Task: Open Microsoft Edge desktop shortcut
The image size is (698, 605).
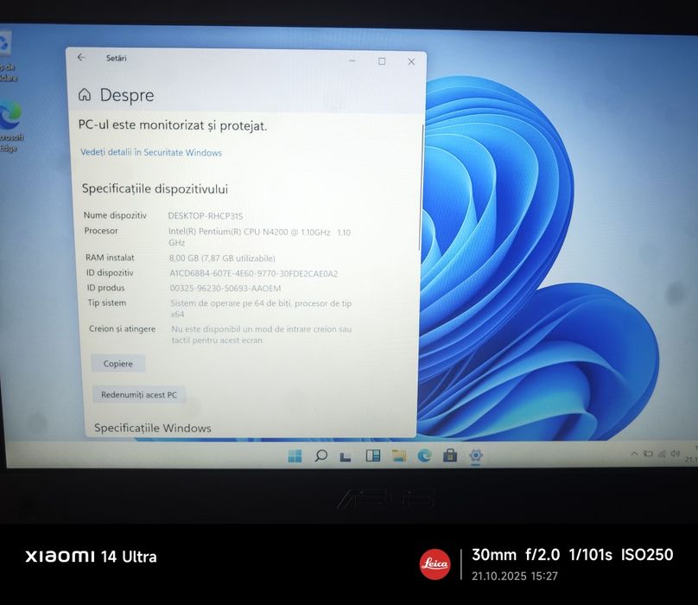Action: [10, 127]
